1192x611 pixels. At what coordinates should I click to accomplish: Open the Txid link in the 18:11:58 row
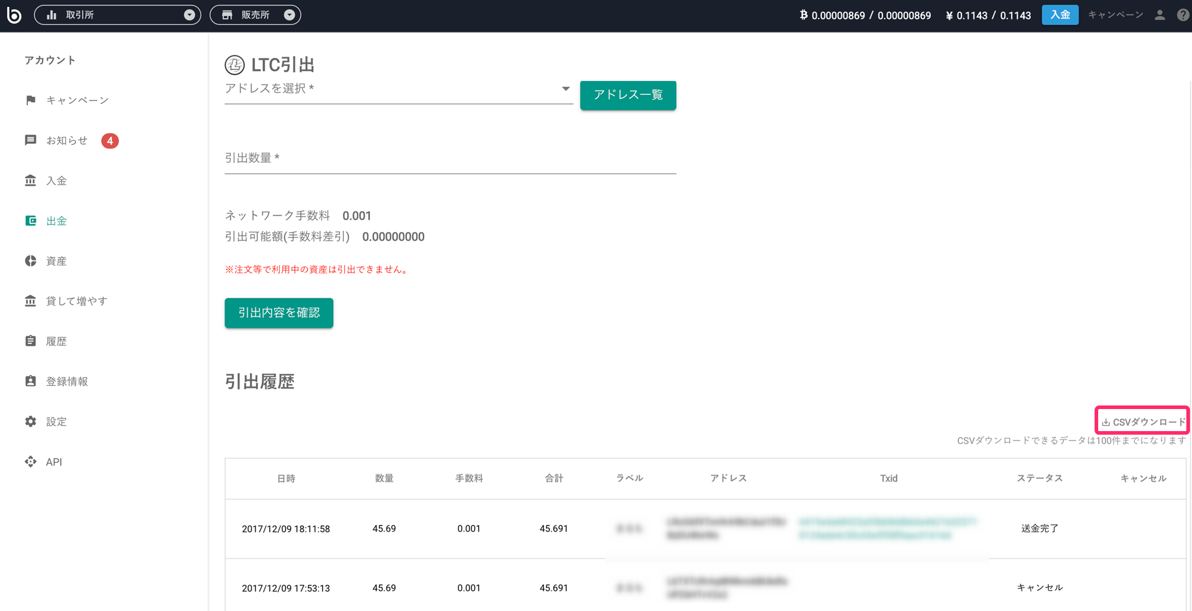(x=887, y=528)
